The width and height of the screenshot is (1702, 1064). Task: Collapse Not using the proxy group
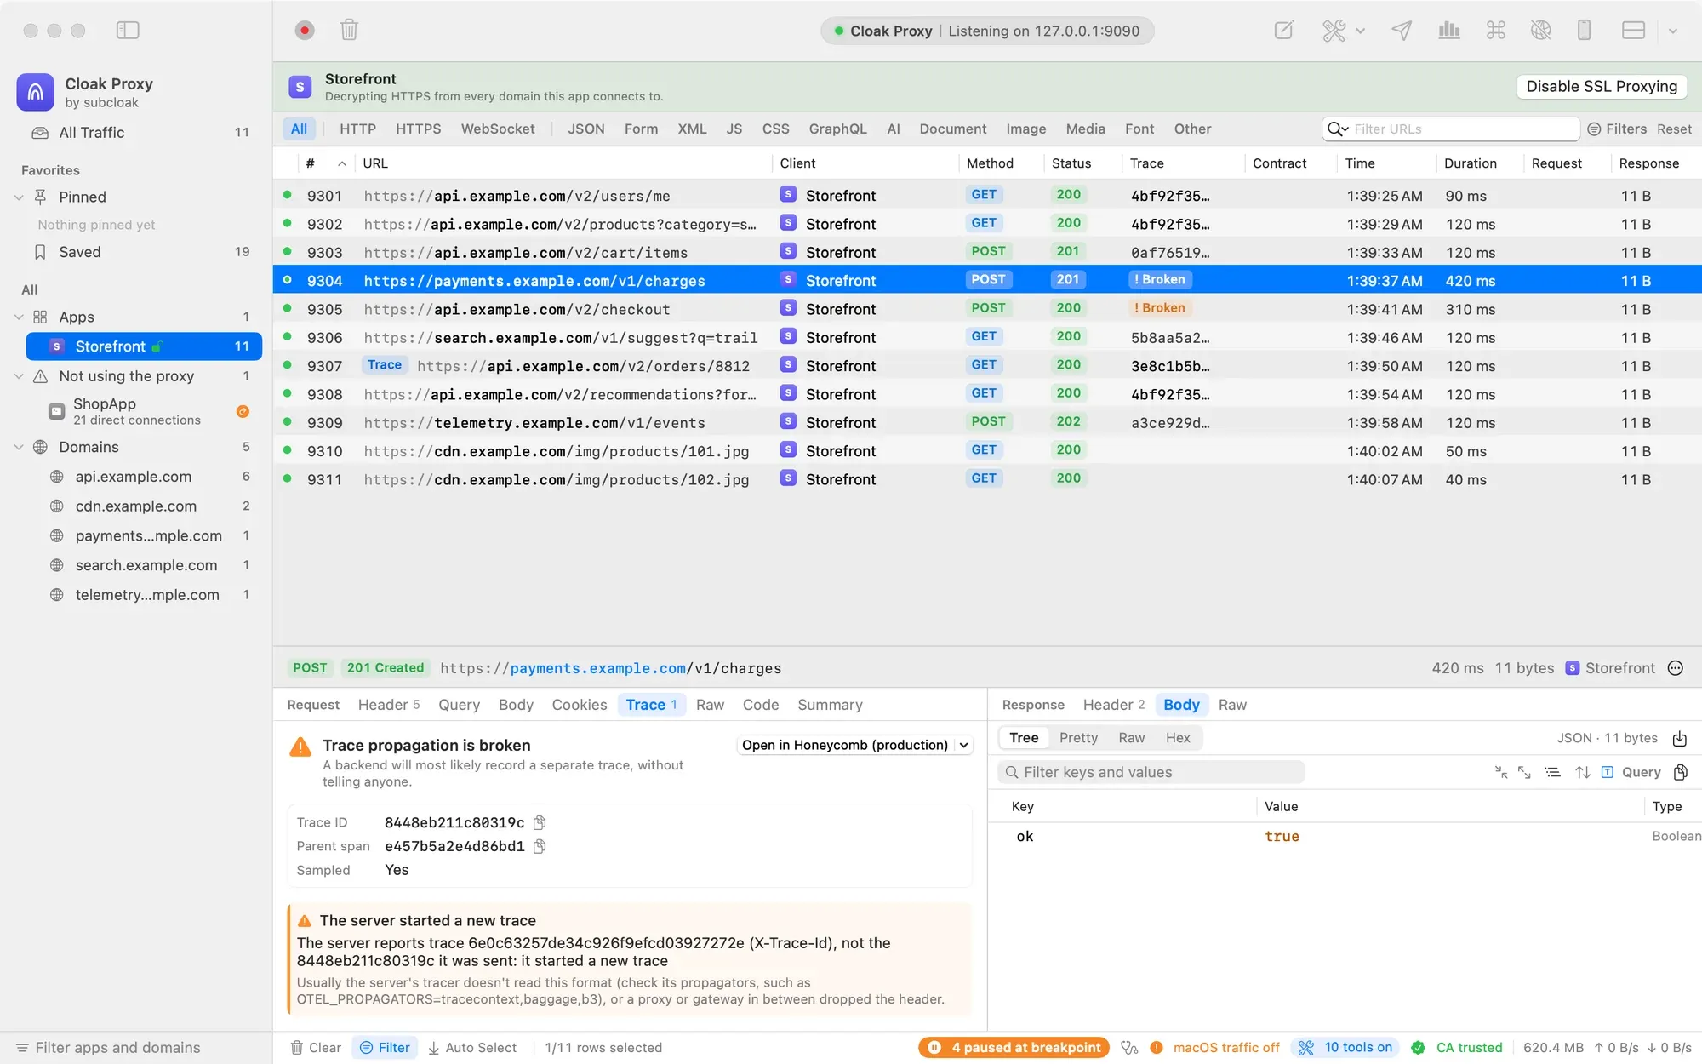coord(19,376)
